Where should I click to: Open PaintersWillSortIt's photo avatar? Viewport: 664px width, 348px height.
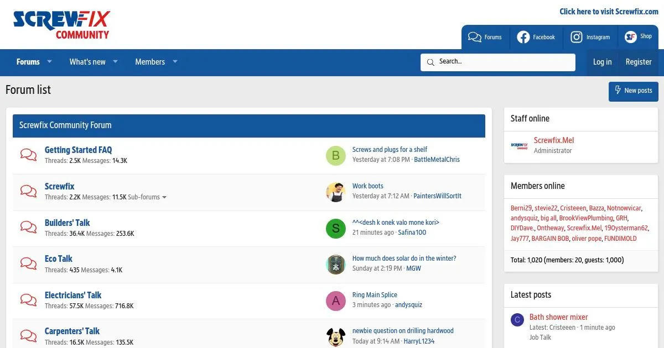335,192
